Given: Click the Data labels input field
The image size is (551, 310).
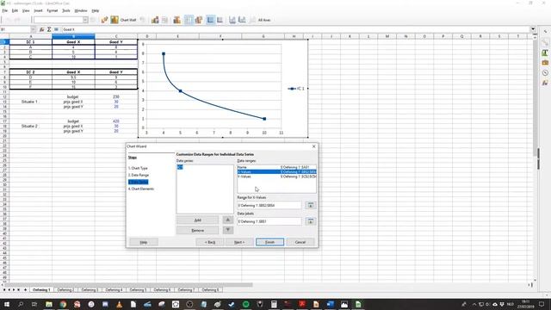Looking at the screenshot, I should point(269,221).
